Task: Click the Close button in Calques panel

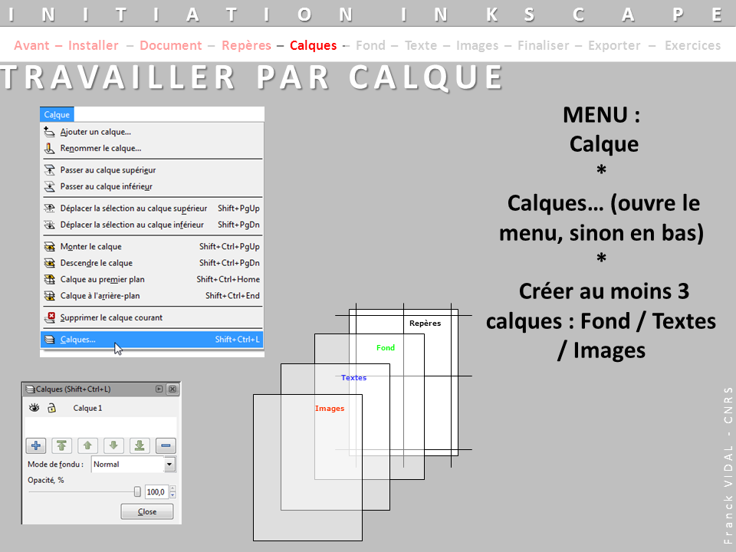Action: click(x=147, y=511)
